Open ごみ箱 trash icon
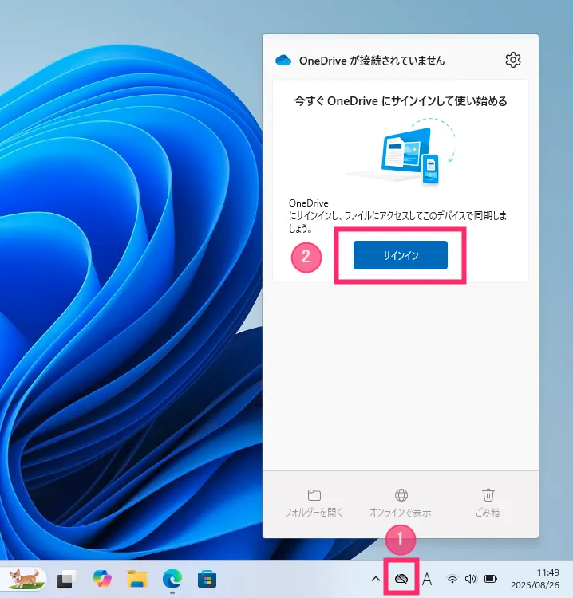 tap(488, 495)
